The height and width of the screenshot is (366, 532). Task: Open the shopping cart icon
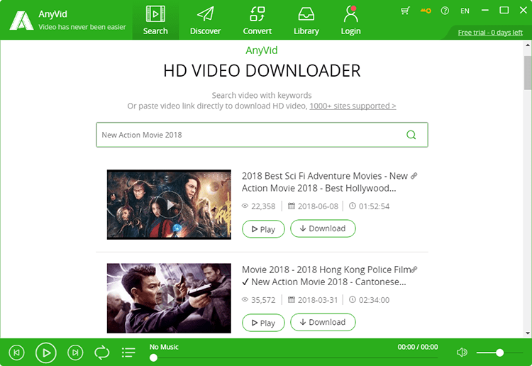405,11
